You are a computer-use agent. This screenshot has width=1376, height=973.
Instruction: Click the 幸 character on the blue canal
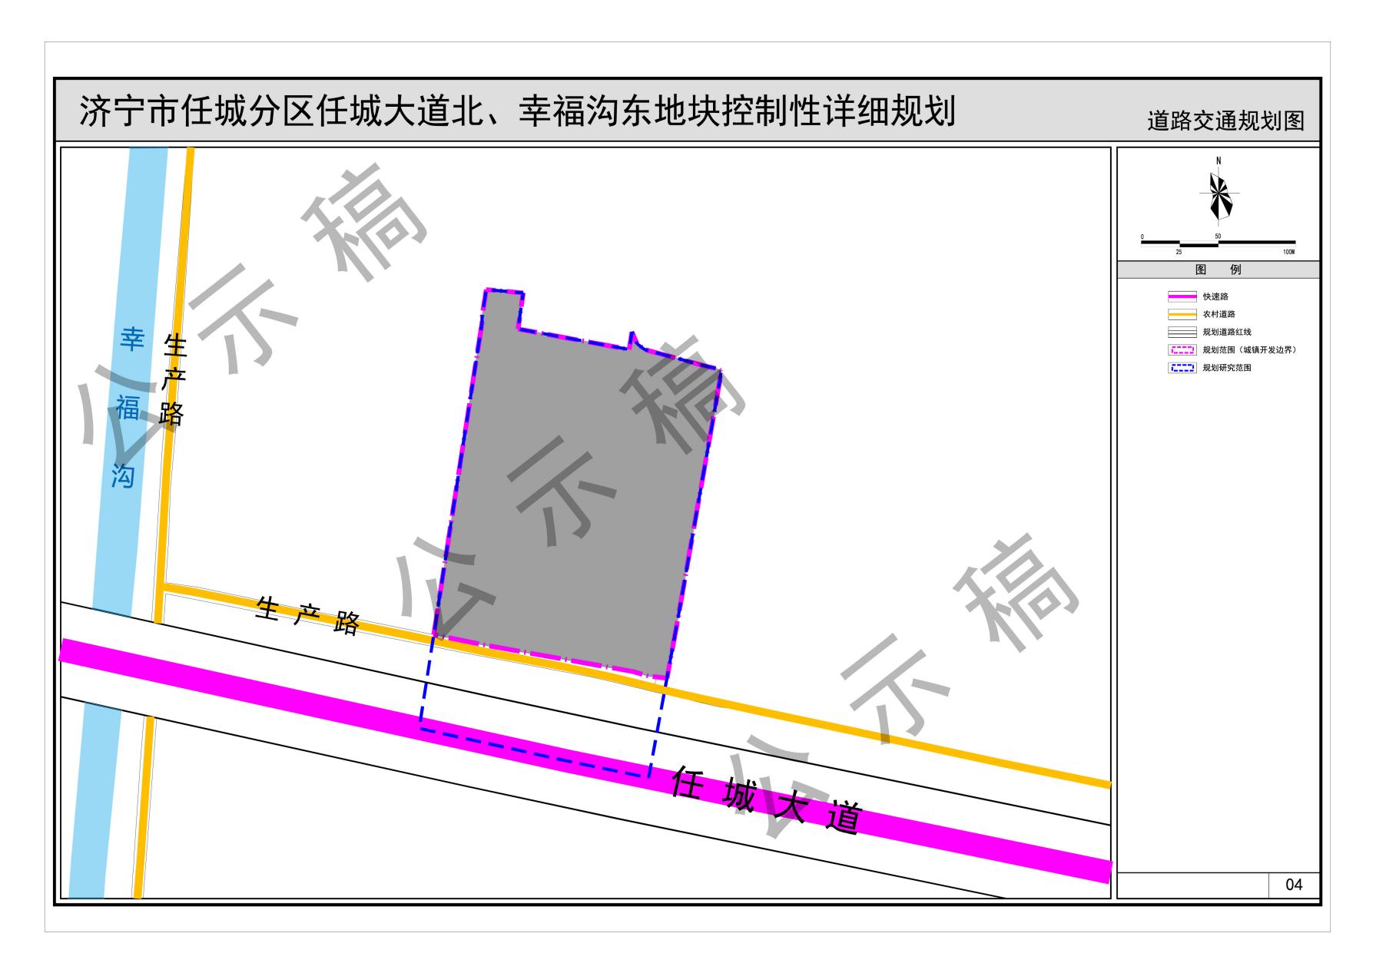click(x=132, y=338)
